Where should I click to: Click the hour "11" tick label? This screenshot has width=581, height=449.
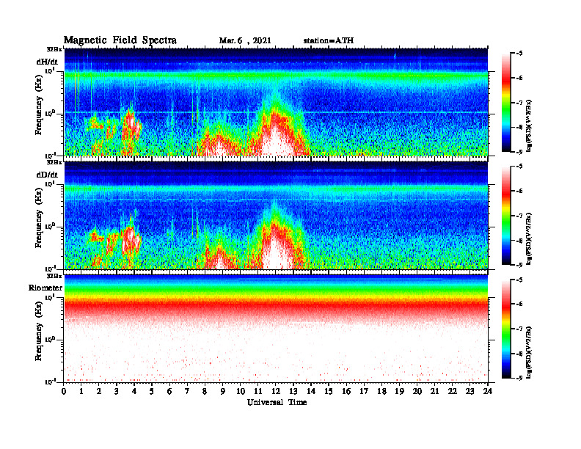pos(258,391)
